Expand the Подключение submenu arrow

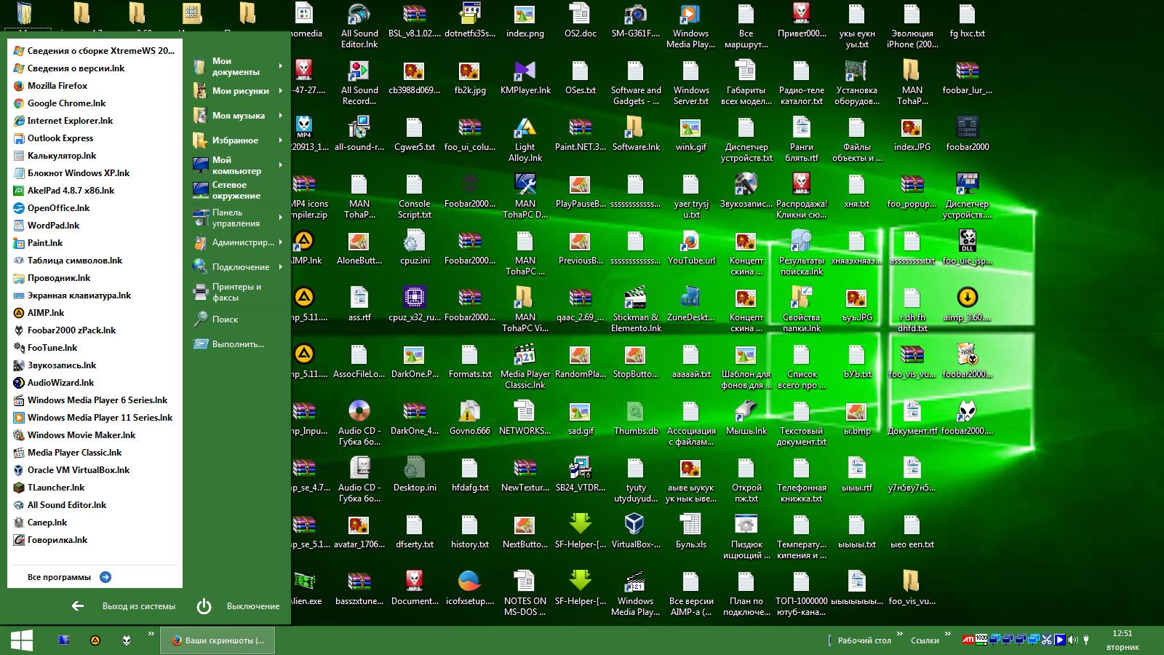click(280, 267)
